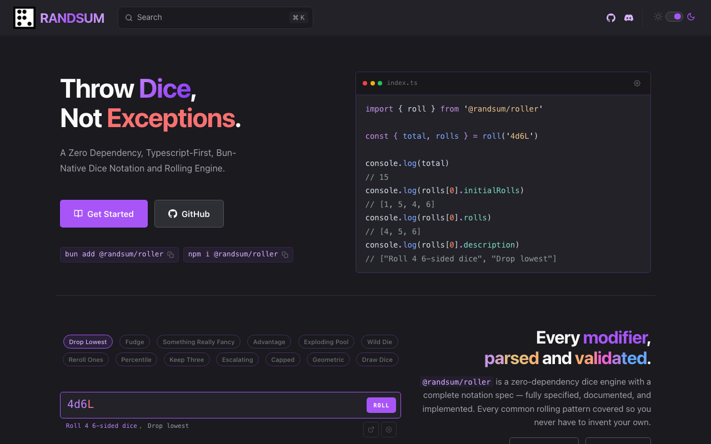Image resolution: width=711 pixels, height=444 pixels.
Task: Select the Exploding Pool preset
Action: (326, 342)
